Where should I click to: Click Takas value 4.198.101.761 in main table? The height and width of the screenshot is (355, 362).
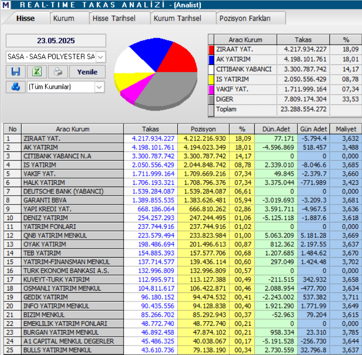(153, 147)
